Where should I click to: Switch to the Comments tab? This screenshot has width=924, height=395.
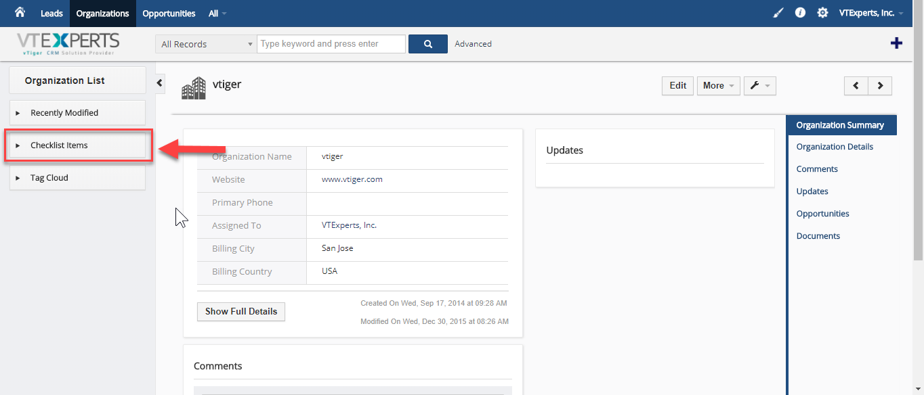click(x=817, y=169)
